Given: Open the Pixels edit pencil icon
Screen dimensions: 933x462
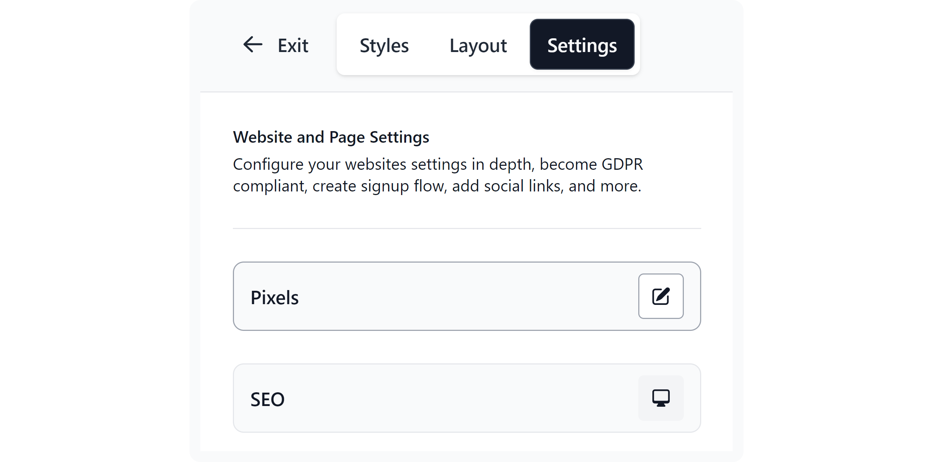Looking at the screenshot, I should (x=661, y=296).
